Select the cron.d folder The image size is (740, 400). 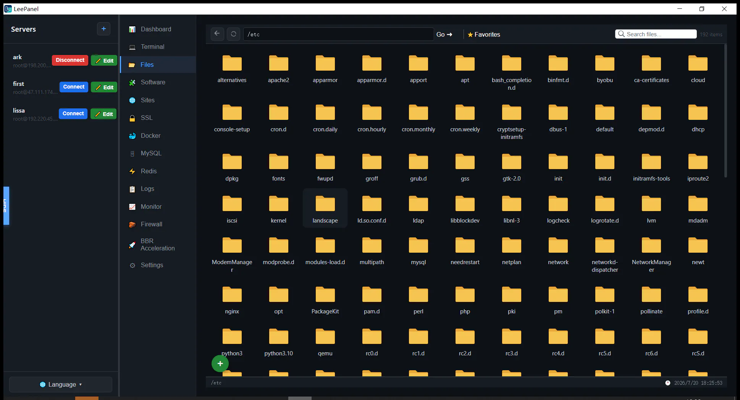(x=279, y=119)
